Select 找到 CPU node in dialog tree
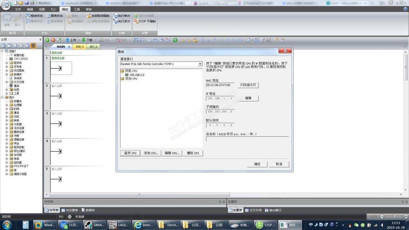 point(131,71)
